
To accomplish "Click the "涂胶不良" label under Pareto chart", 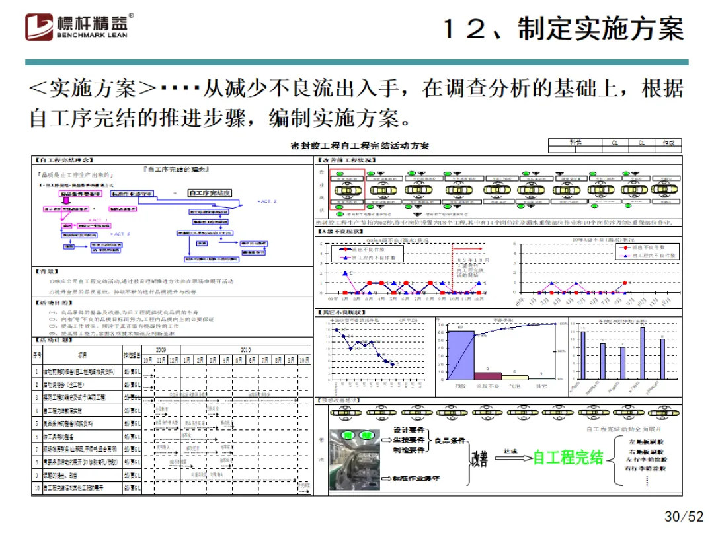I will pos(488,386).
